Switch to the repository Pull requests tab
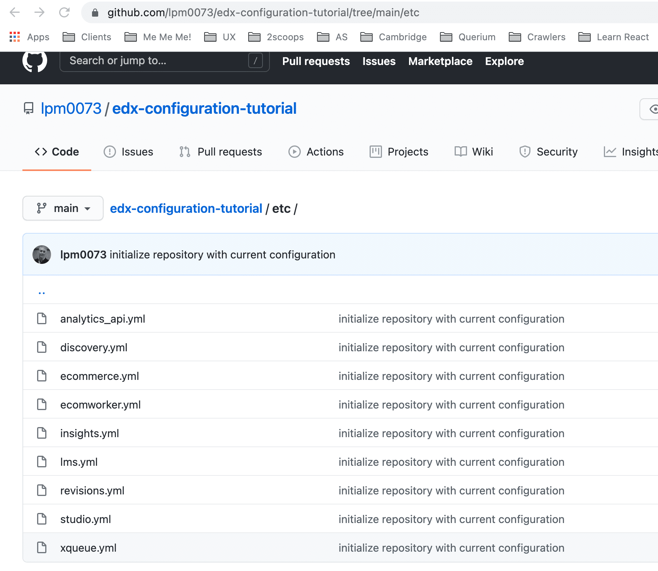 pyautogui.click(x=221, y=152)
